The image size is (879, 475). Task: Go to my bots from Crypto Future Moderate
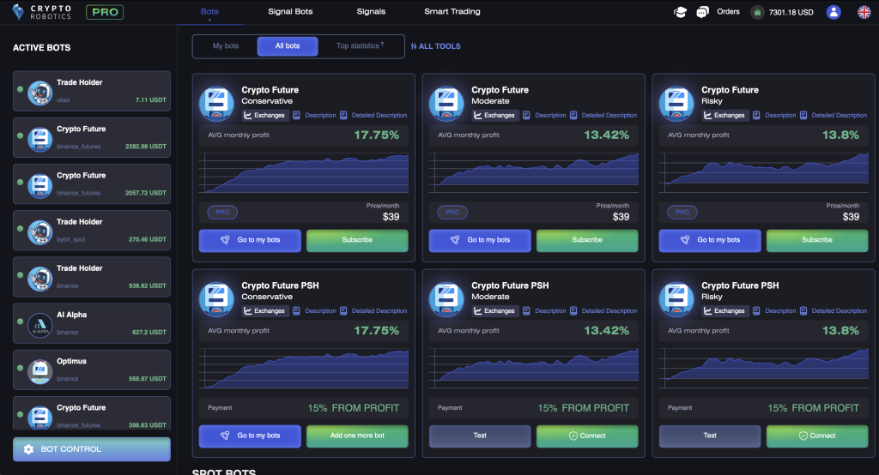(x=480, y=240)
